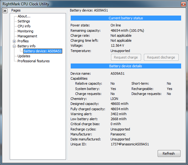The image size is (188, 165).
Task: Click designed capacity value 48600 mWh
Action: 119,104
